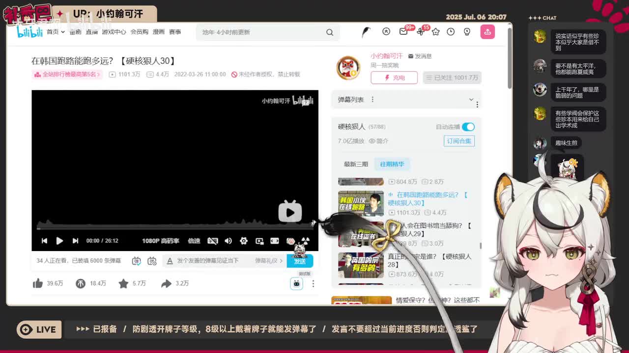Mute the player volume icon

tap(228, 241)
